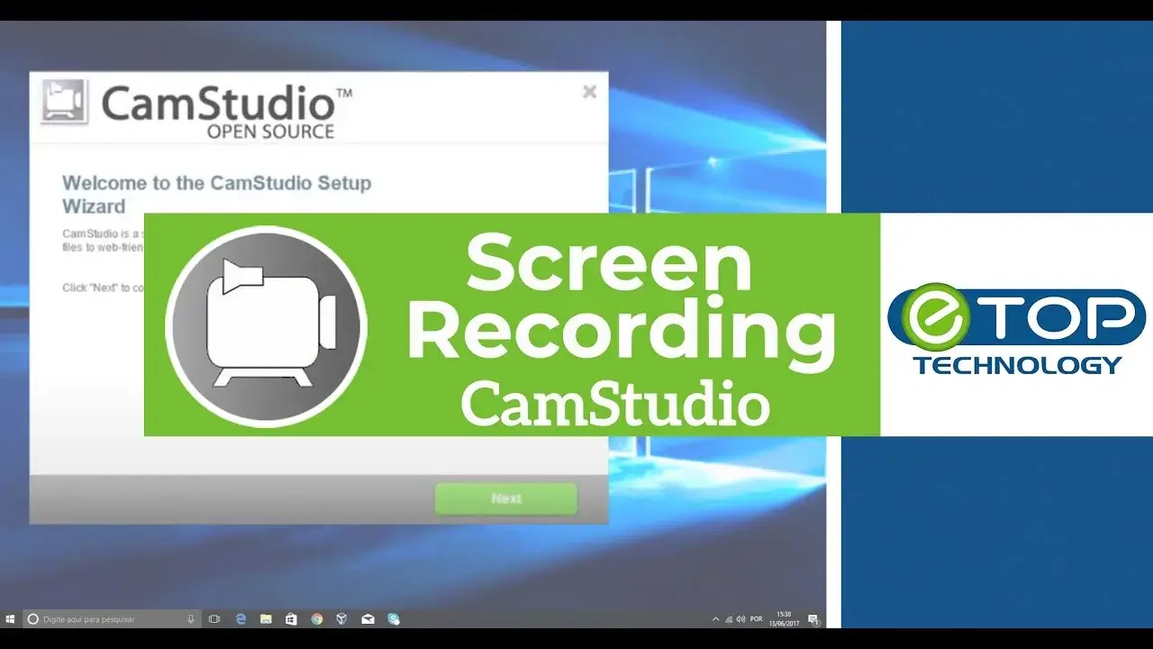Screen dimensions: 1153x649
Task: Open Microsoft Edge from the taskbar
Action: 240,619
